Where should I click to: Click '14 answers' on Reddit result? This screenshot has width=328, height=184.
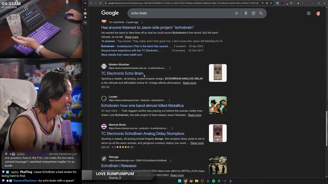pos(108,41)
